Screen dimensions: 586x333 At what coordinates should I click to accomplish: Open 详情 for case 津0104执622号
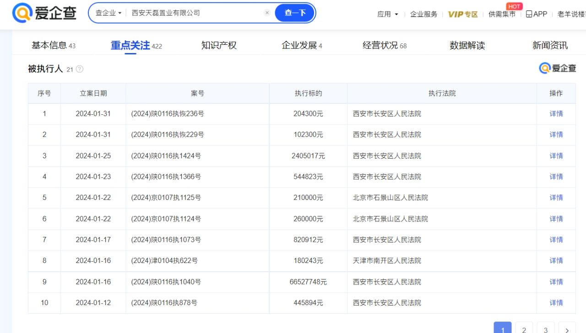[556, 261]
